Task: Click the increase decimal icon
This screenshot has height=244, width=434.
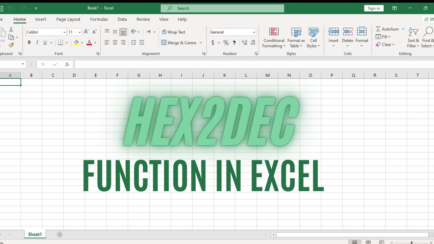Action: (244, 43)
